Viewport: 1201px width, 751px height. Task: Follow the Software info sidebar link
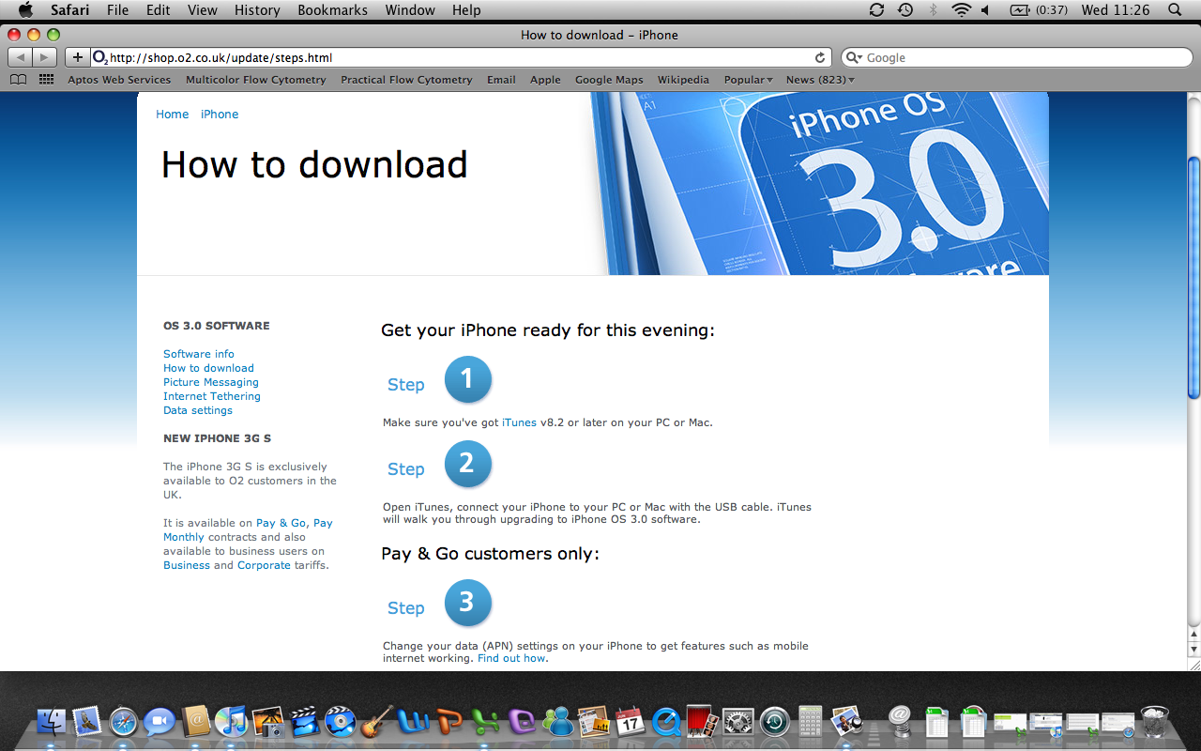tap(199, 354)
